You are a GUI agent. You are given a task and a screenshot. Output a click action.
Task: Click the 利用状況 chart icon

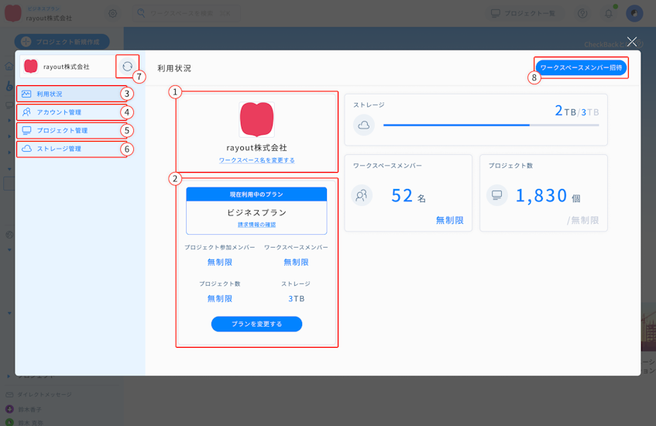click(x=26, y=94)
